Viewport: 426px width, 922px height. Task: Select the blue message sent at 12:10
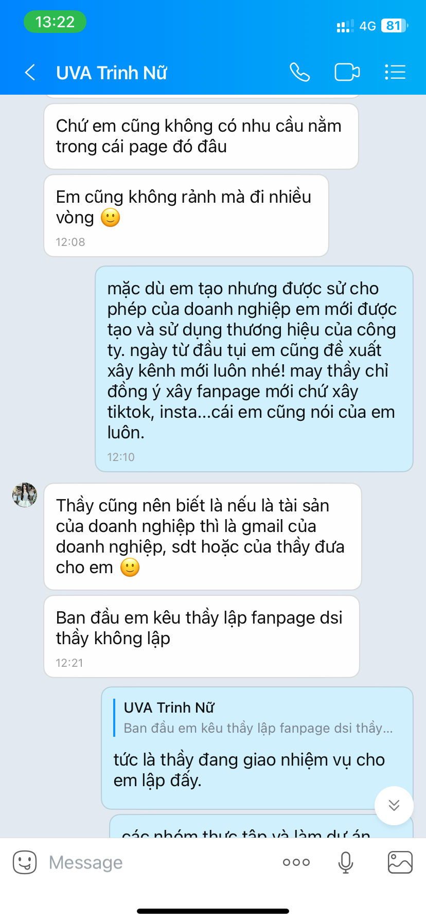[254, 369]
